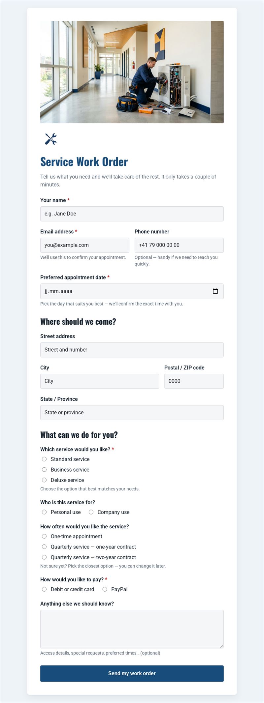The image size is (264, 703).
Task: Choose the Deluxe service radio button
Action: coord(44,480)
